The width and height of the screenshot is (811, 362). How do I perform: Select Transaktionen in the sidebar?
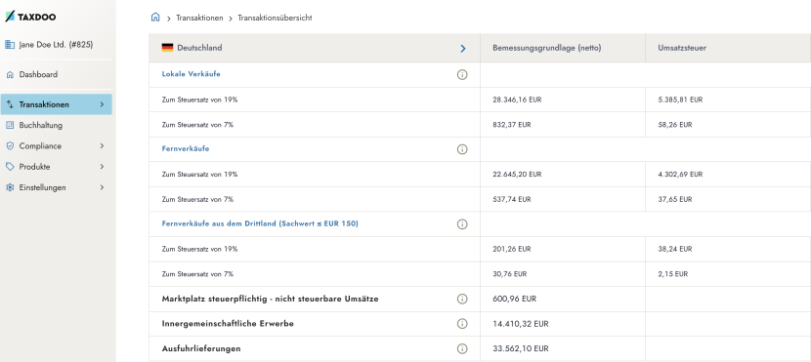point(56,104)
